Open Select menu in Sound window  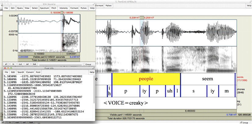coord(35,8)
